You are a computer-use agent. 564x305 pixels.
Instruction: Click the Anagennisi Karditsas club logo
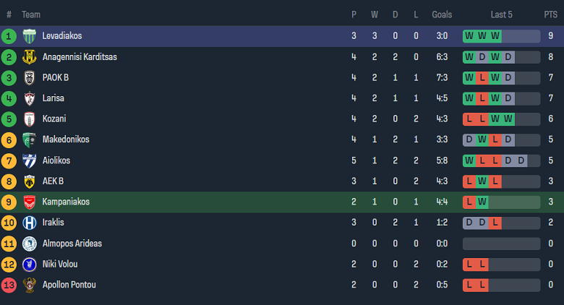[30, 57]
